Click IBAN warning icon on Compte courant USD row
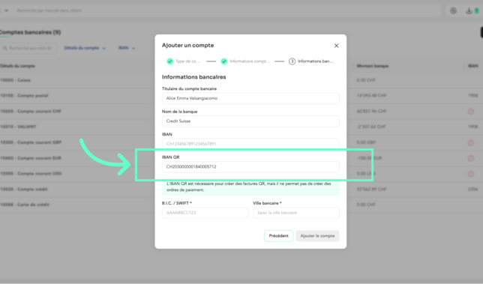483x284 pixels. [x=471, y=174]
